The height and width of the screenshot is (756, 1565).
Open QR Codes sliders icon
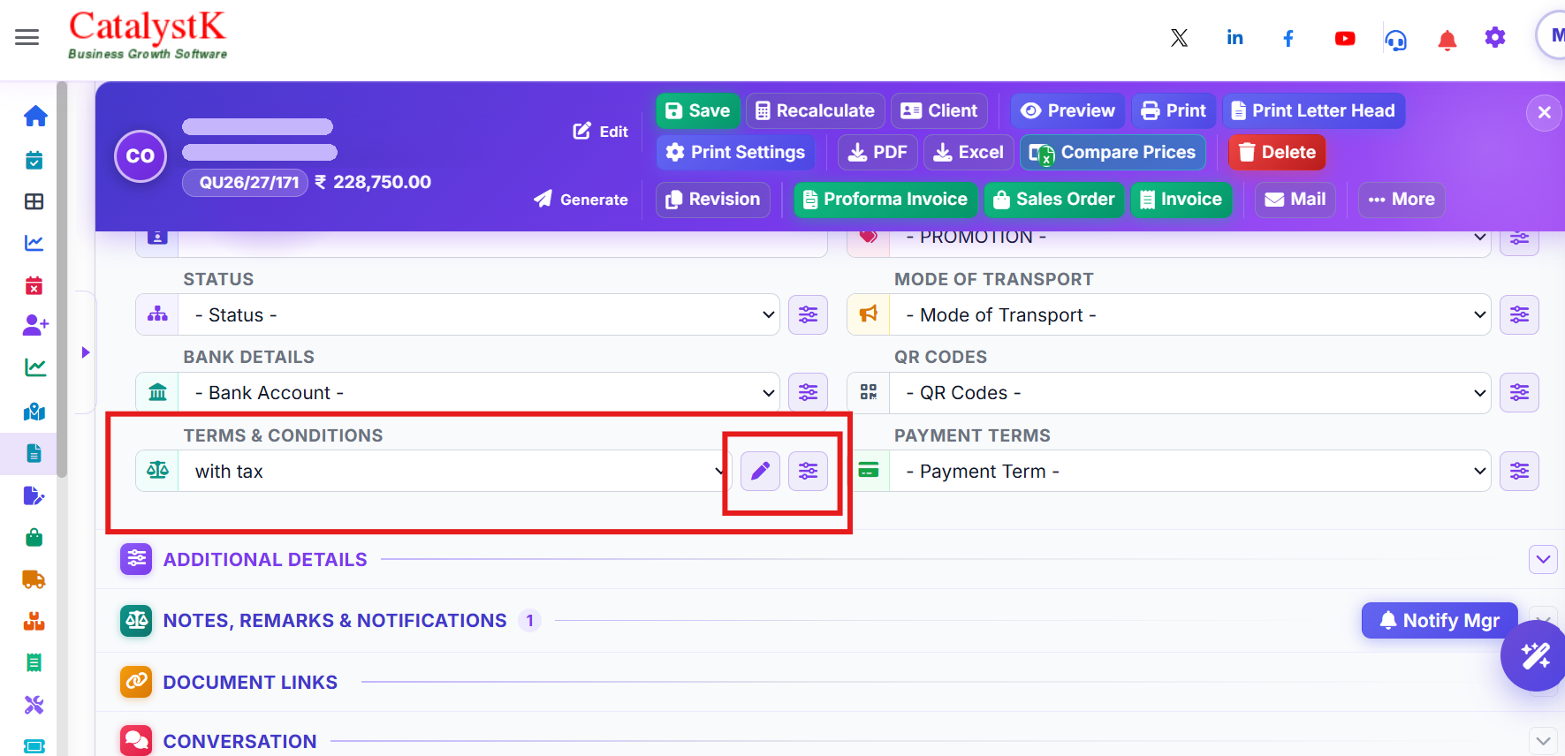click(x=1519, y=392)
